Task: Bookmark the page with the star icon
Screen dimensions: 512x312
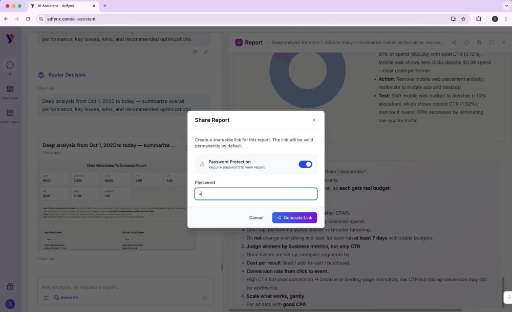Action: click(x=463, y=19)
